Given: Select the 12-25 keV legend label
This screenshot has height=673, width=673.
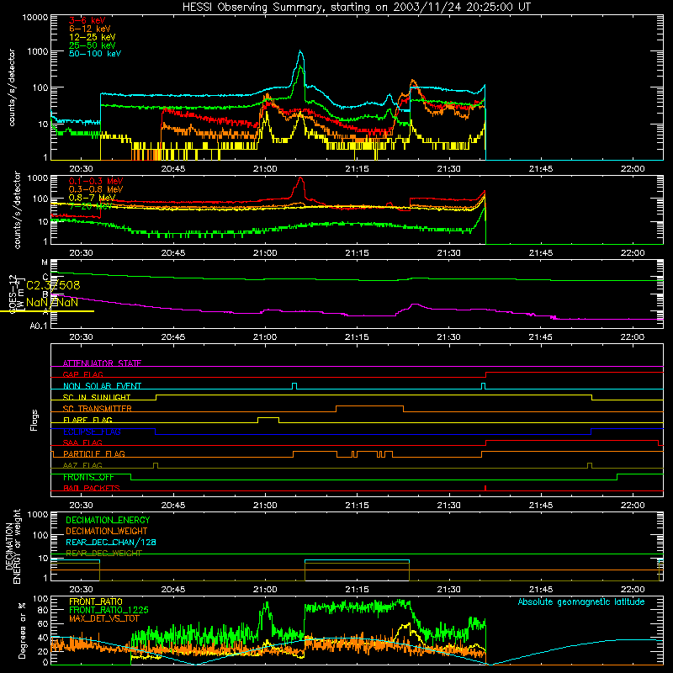Looking at the screenshot, I should [93, 37].
